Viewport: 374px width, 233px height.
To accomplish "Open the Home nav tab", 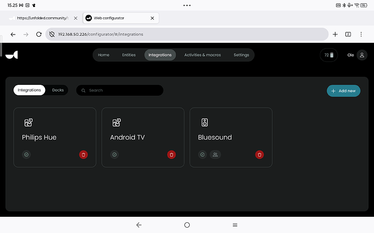I will 104,55.
